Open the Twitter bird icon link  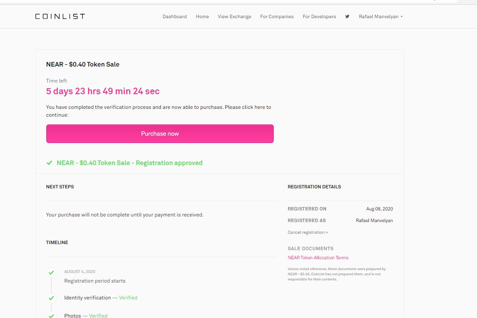click(x=347, y=16)
